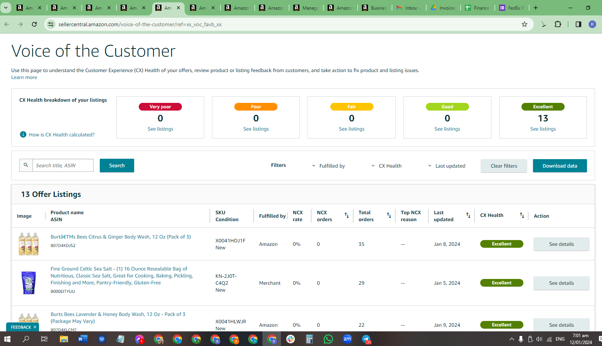The width and height of the screenshot is (602, 346).
Task: See listings under Good
Action: click(x=447, y=129)
